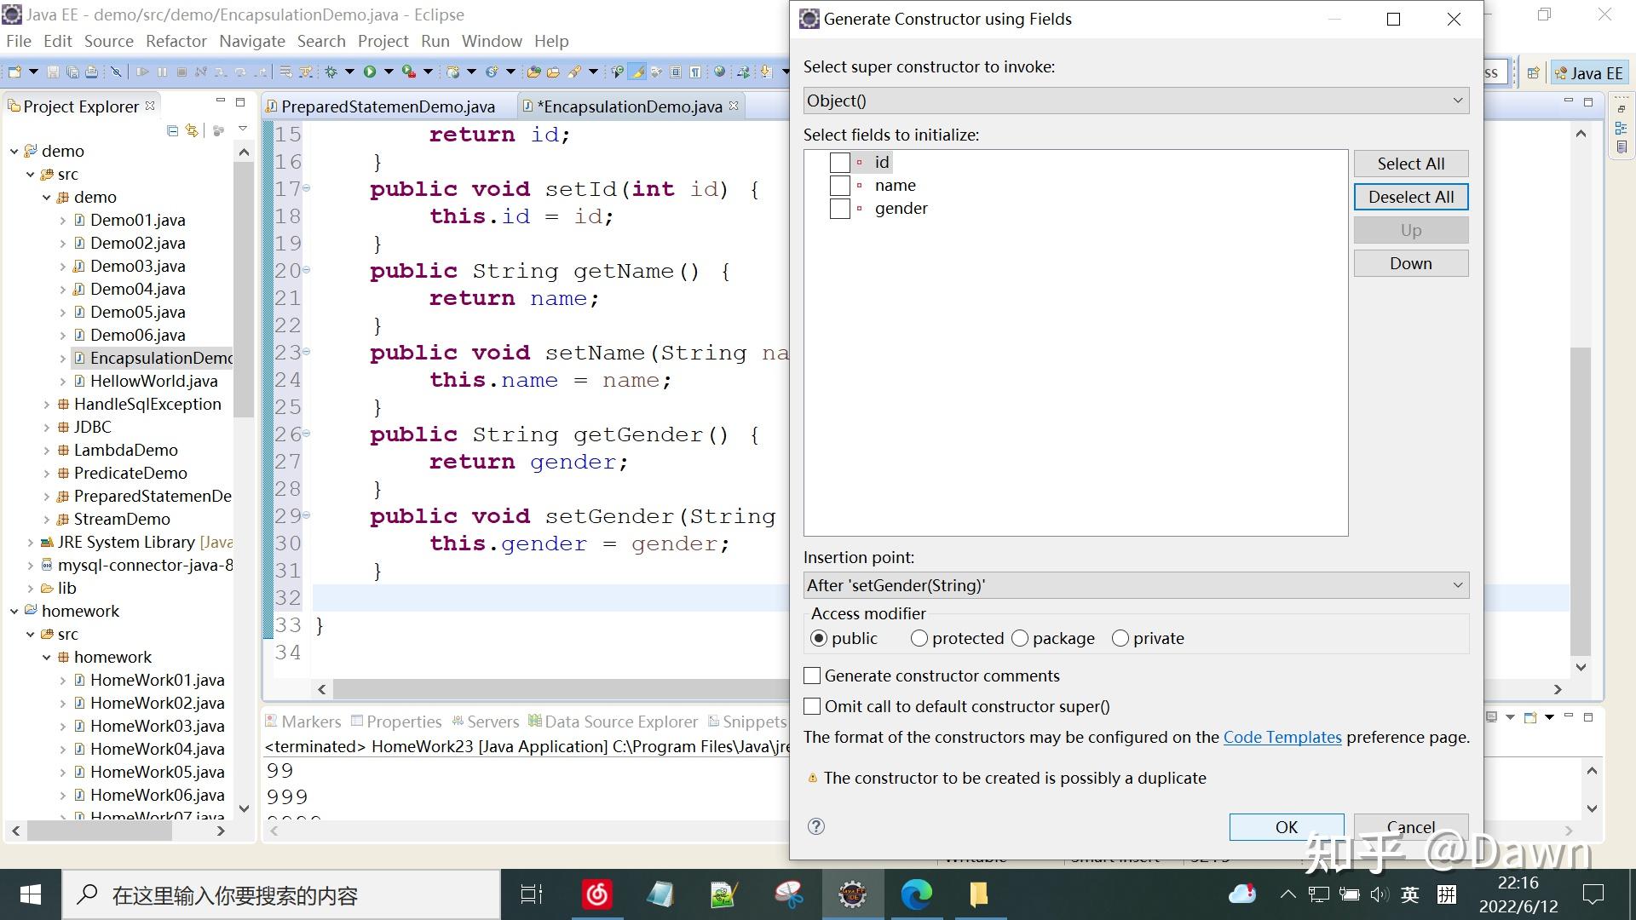Collapse the homework project node
Screen dimensions: 1636x920
tap(14, 611)
